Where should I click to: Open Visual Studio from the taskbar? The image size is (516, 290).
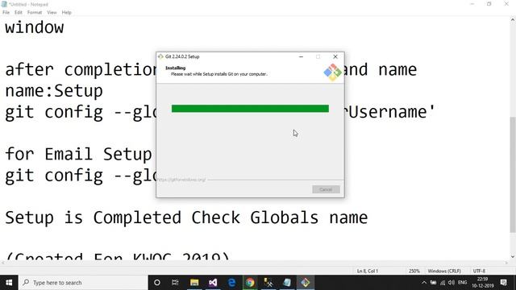(213, 283)
